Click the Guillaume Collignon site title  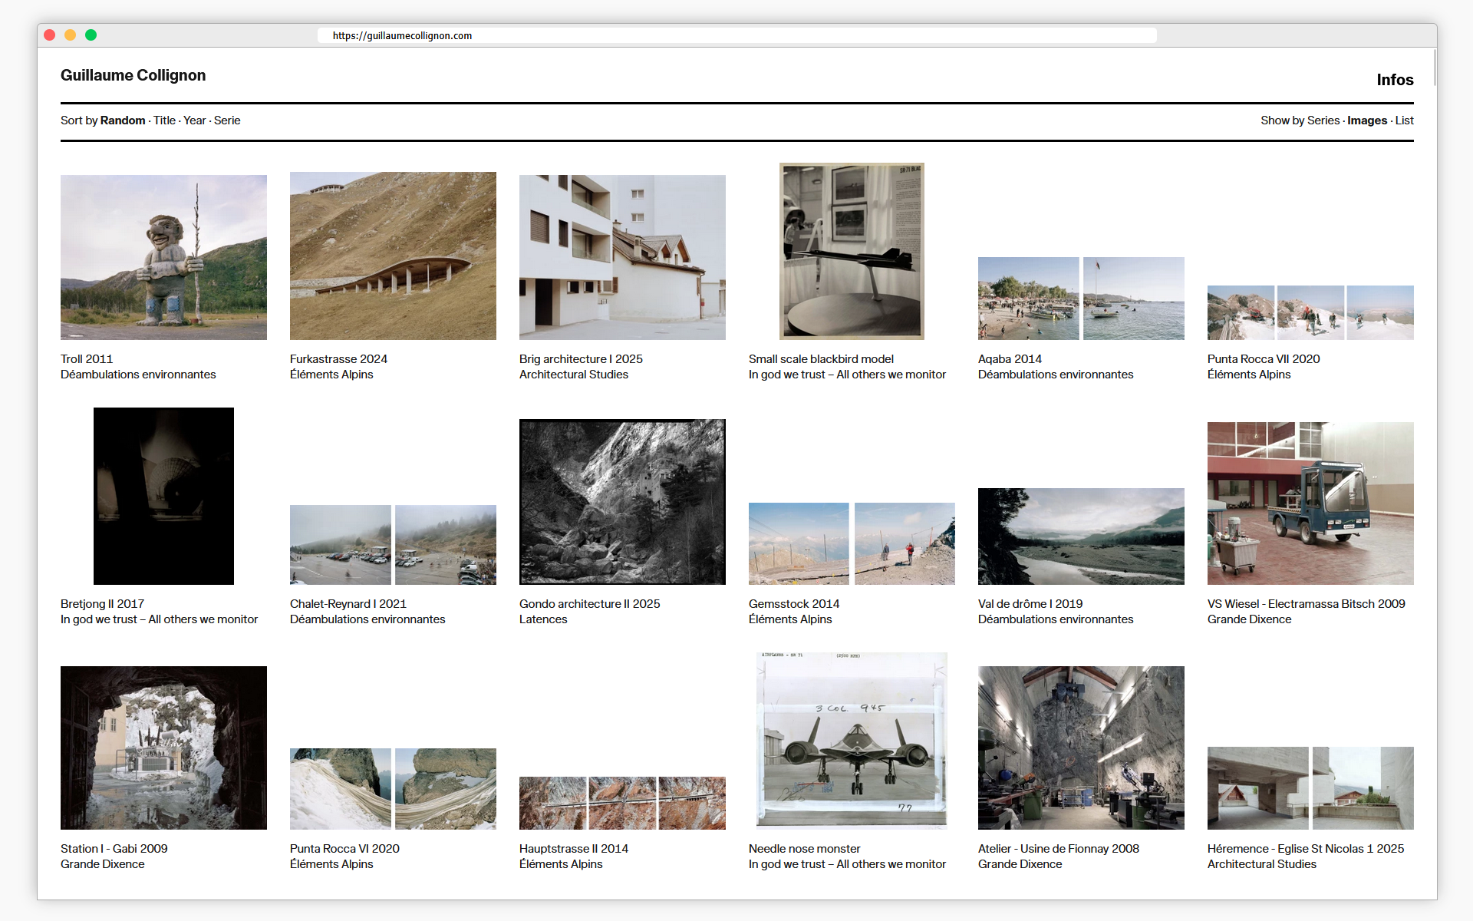click(133, 75)
